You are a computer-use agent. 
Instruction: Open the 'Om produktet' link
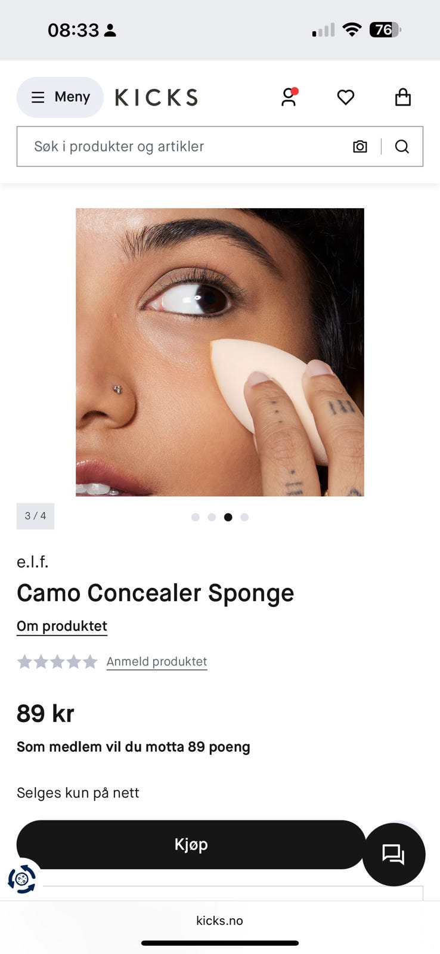pyautogui.click(x=62, y=626)
